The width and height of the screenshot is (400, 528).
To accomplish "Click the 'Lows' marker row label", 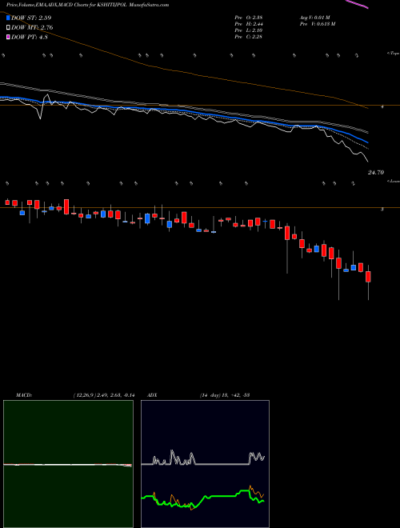I will pos(394,181).
